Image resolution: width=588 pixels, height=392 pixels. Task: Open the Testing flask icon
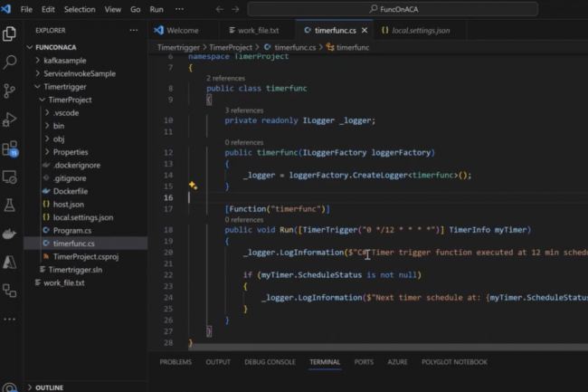point(10,206)
